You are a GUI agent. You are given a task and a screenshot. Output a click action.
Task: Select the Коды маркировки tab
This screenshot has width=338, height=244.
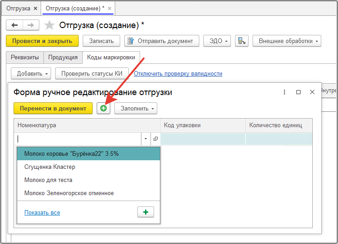click(x=111, y=57)
